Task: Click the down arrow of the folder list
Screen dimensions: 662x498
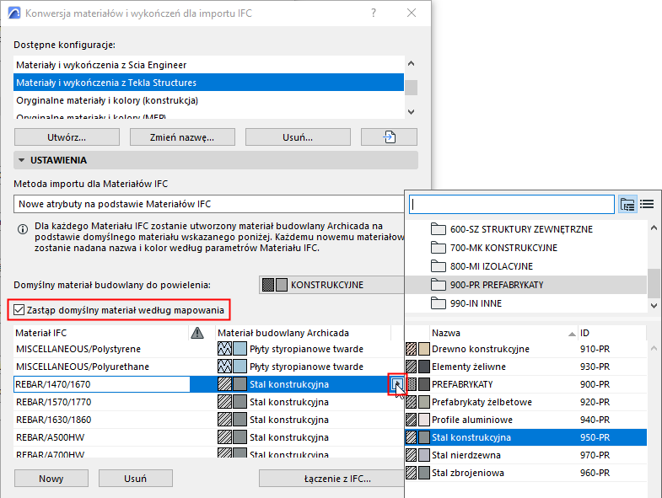Action: coord(654,306)
